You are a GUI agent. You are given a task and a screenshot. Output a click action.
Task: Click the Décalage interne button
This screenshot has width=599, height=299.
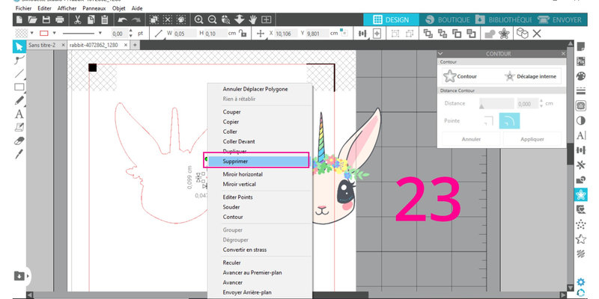coord(532,76)
